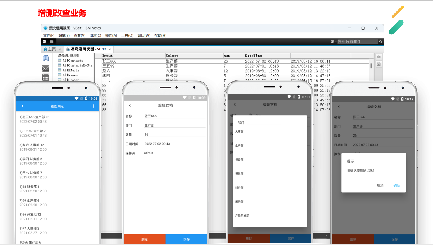Click the top icon in Notes right panel
This screenshot has width=433, height=245.
coord(379,57)
